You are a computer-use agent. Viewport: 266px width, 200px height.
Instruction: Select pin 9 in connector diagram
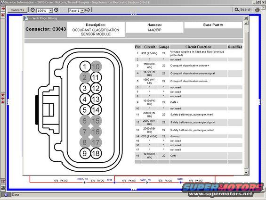85,153
